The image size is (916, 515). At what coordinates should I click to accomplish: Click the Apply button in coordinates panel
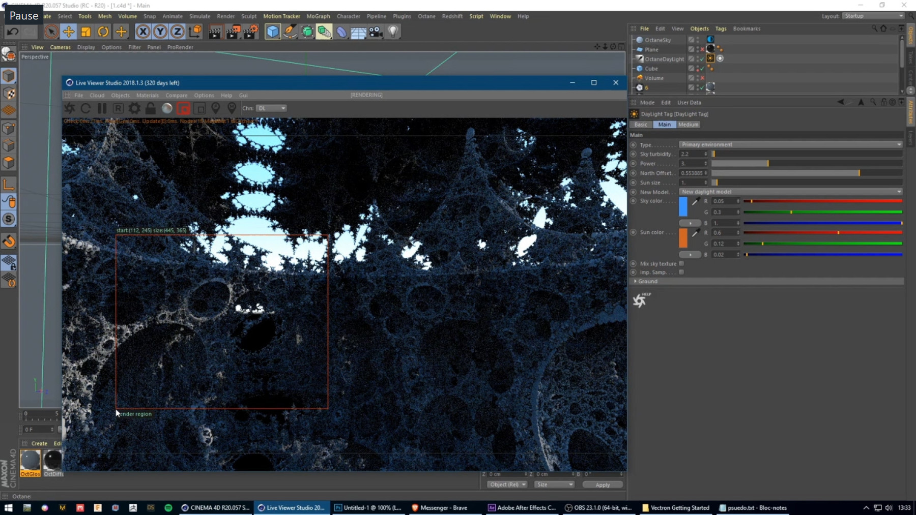pos(603,484)
